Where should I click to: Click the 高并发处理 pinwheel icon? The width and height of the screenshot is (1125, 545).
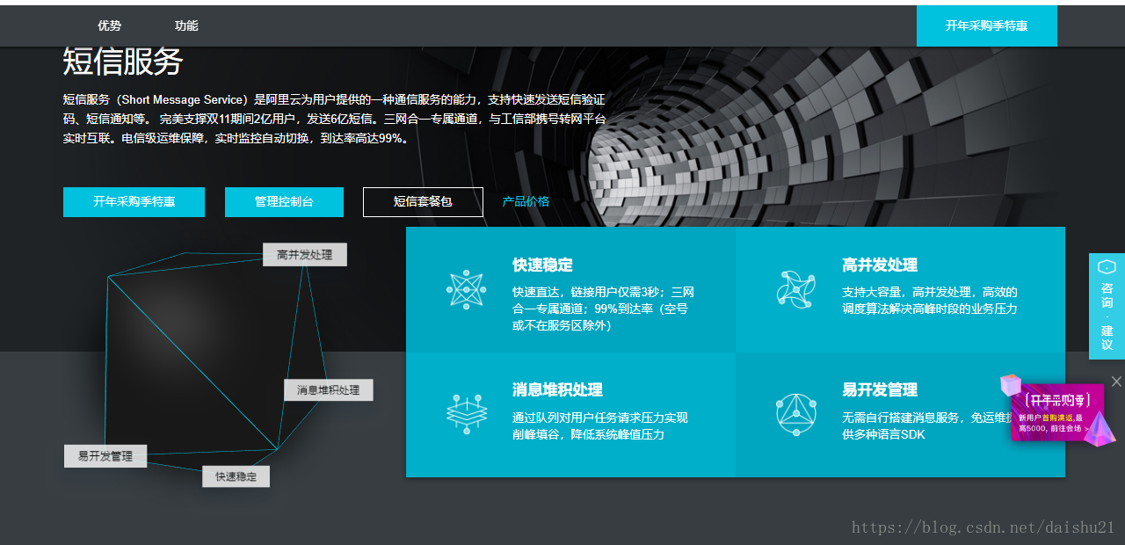click(x=795, y=289)
